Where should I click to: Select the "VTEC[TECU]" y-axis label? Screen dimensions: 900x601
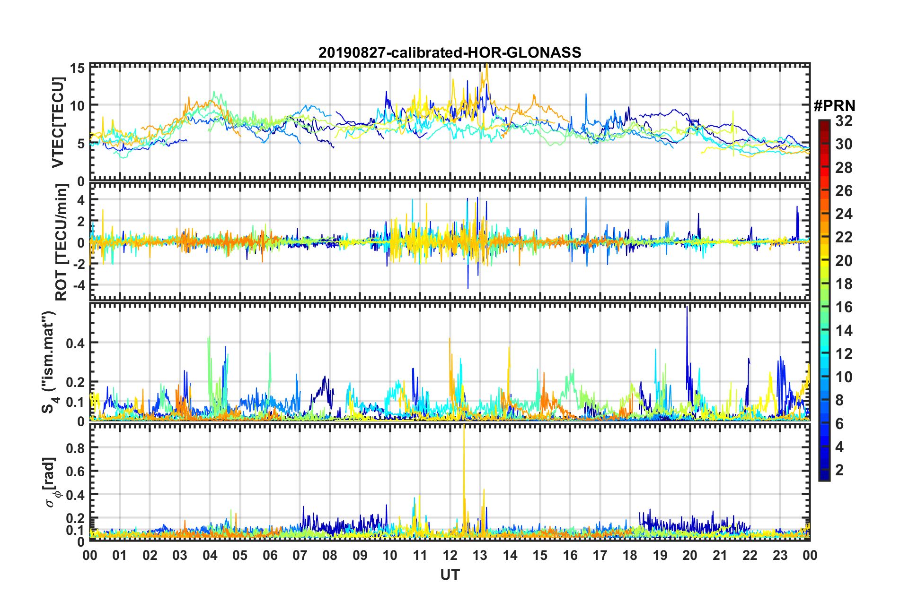[58, 122]
